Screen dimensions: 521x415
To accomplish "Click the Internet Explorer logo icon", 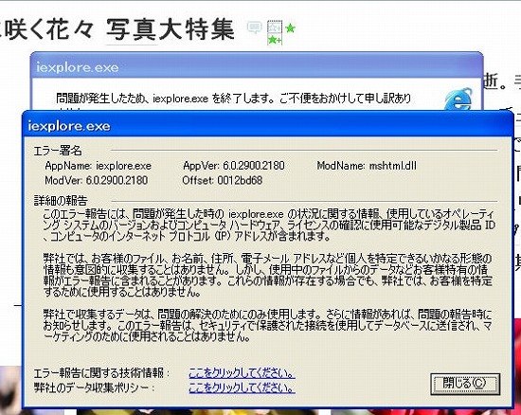I will click(x=458, y=99).
